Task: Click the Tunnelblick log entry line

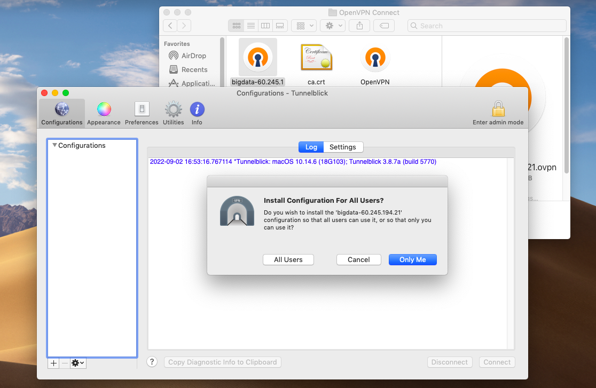Action: pyautogui.click(x=293, y=162)
